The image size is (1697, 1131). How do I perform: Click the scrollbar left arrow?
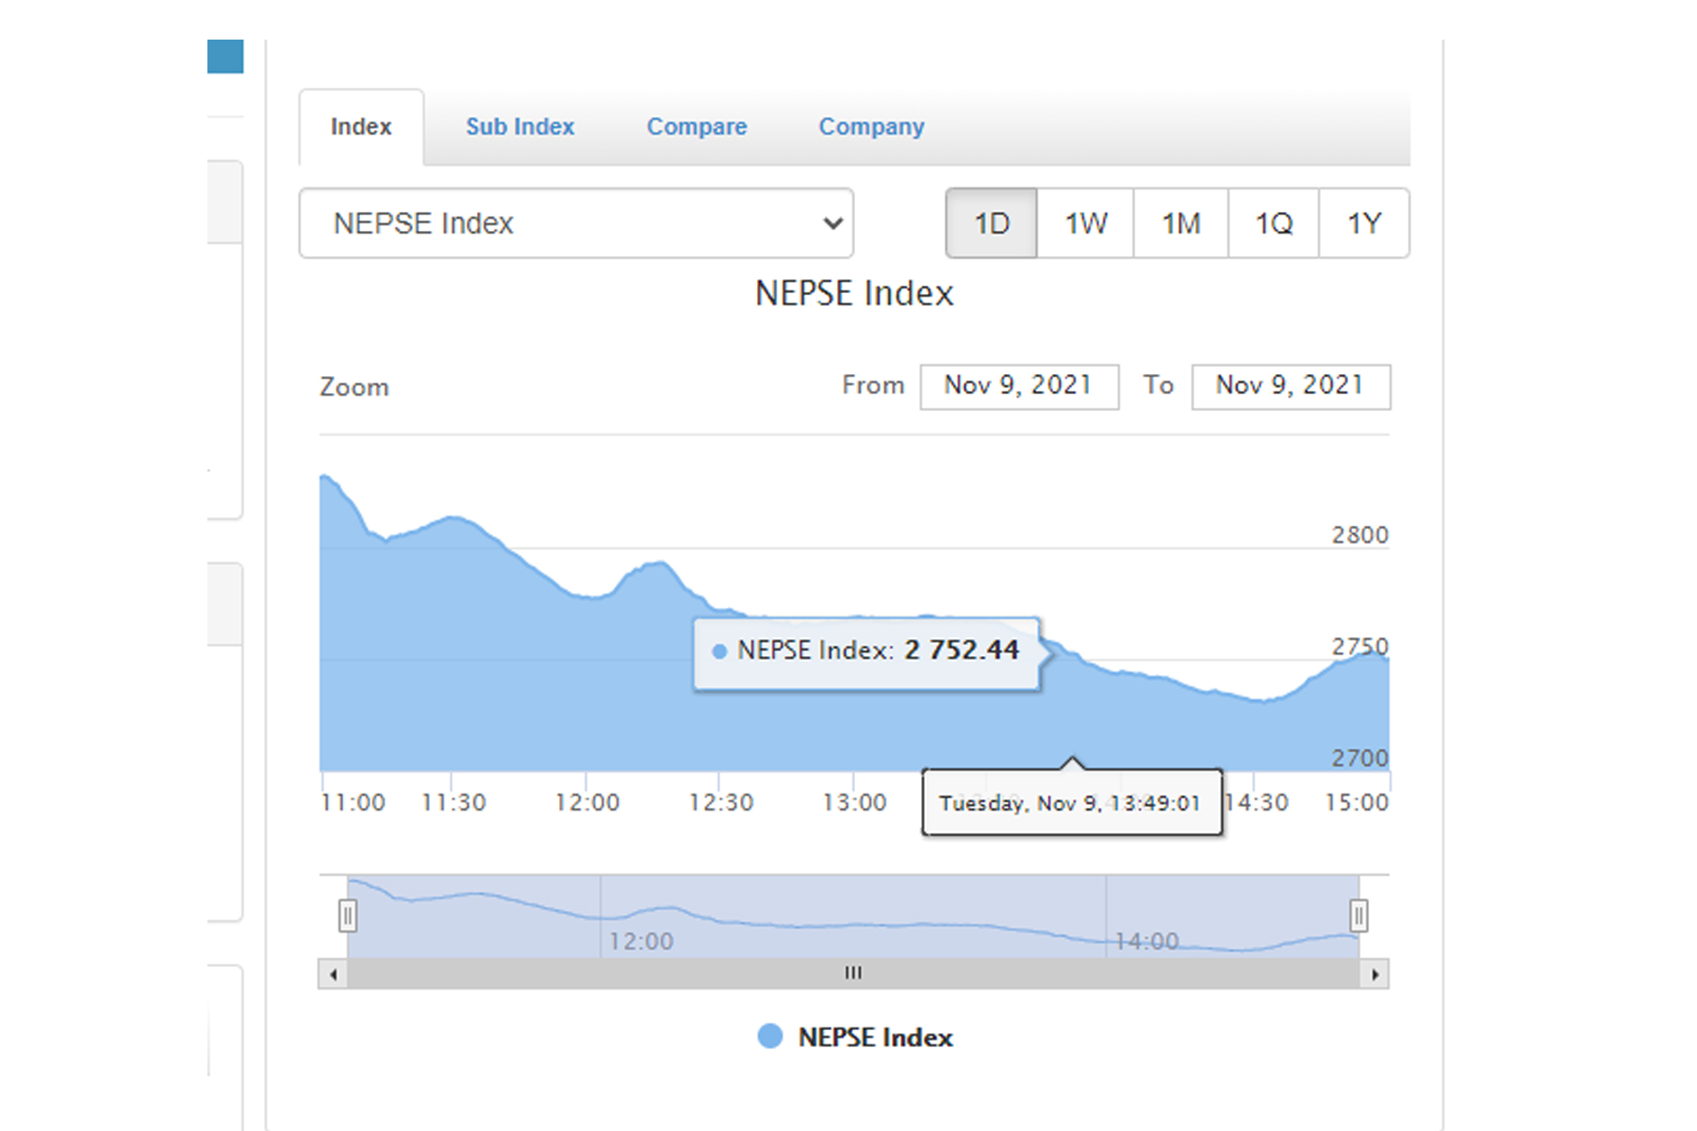(x=333, y=974)
